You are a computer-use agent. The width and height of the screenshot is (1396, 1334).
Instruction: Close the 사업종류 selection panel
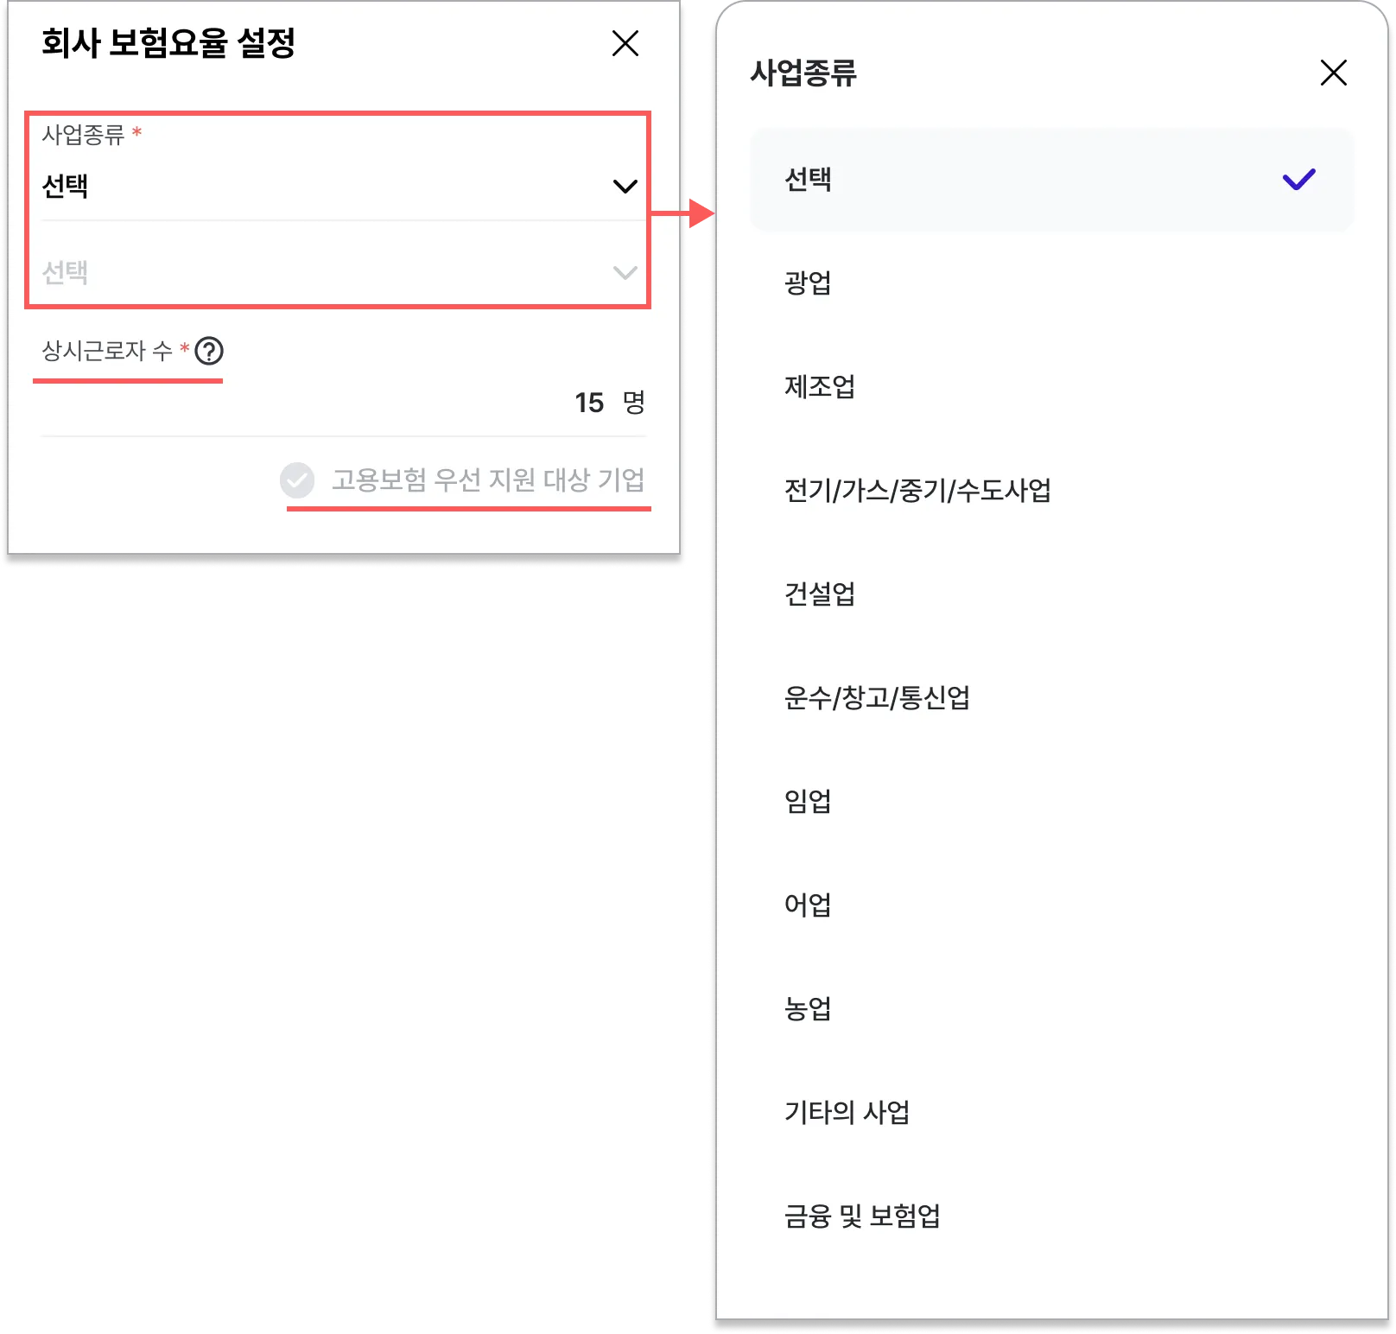point(1333,73)
